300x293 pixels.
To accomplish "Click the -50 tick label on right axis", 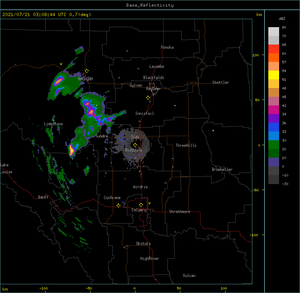I will [x=255, y=190].
